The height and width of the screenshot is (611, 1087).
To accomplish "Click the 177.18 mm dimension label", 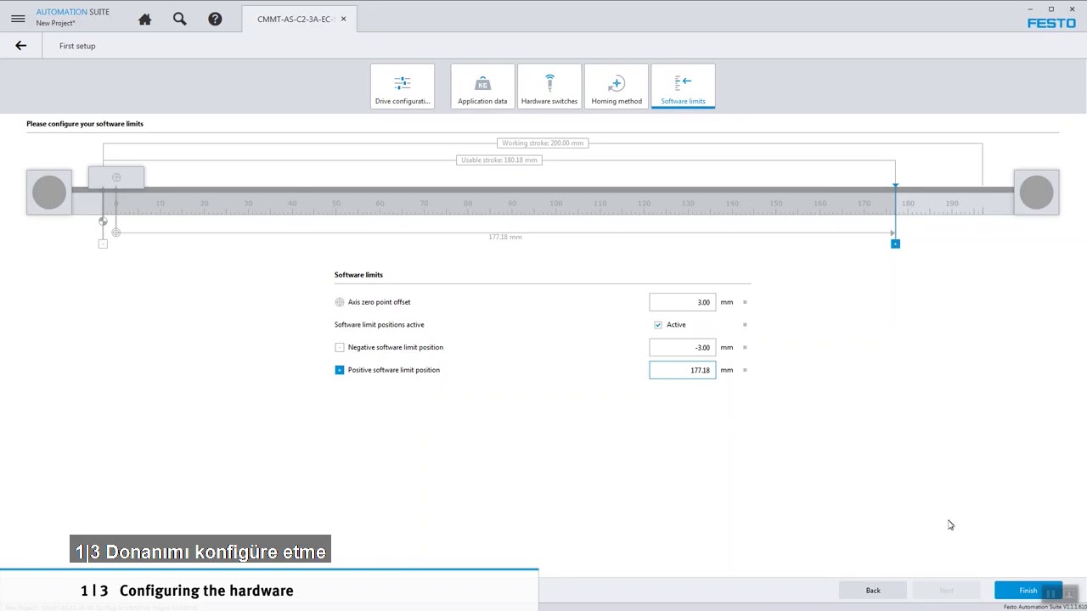I will pyautogui.click(x=505, y=238).
